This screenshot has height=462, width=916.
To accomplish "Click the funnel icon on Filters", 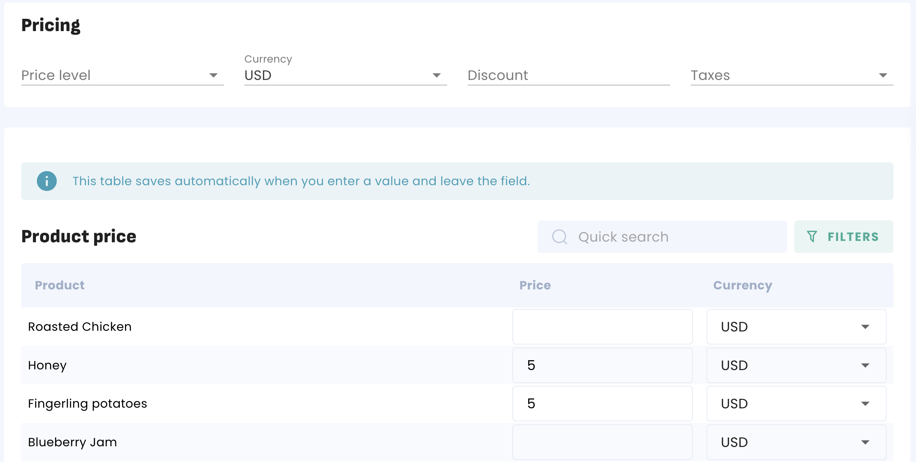I will 812,236.
